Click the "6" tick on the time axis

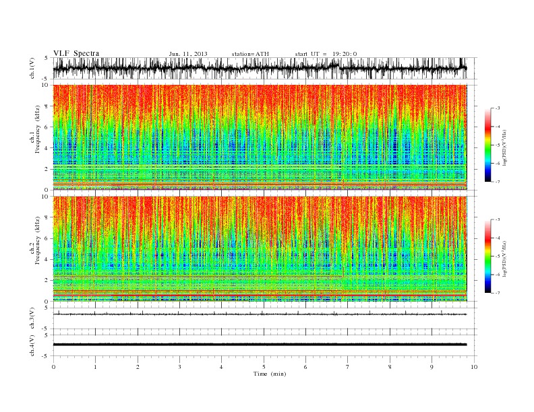click(305, 367)
